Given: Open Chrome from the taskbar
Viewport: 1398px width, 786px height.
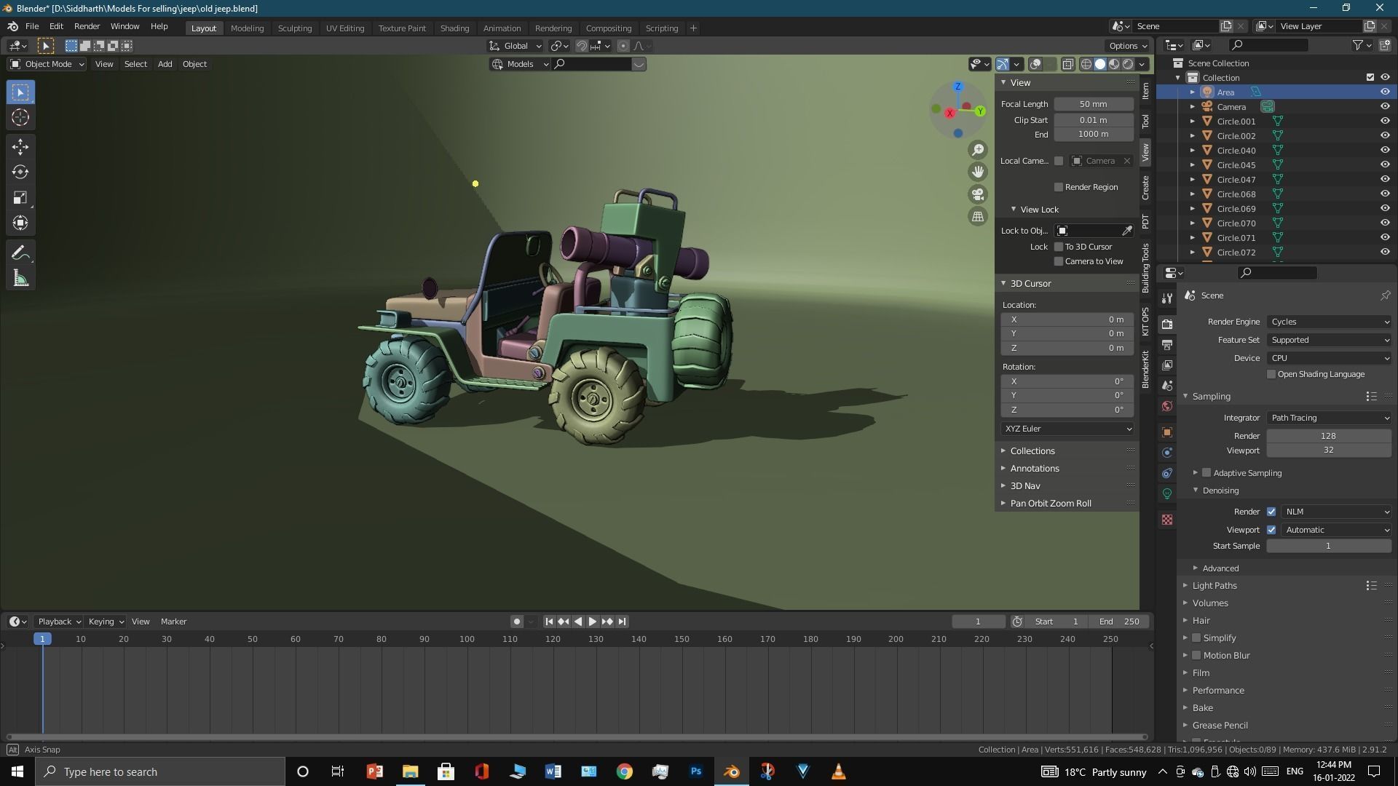Looking at the screenshot, I should [x=625, y=771].
